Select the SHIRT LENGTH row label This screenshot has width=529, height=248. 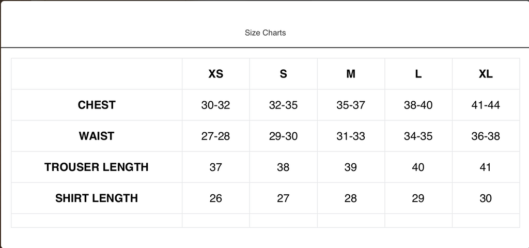(x=97, y=198)
